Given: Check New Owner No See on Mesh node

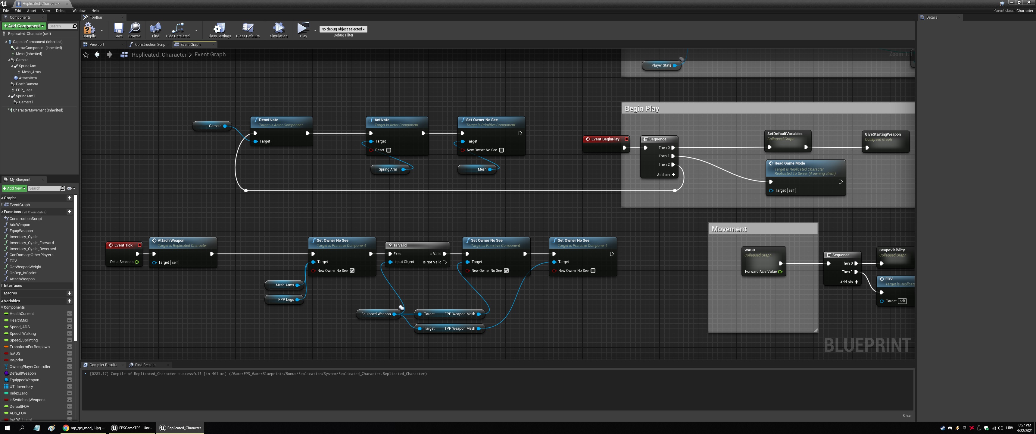Looking at the screenshot, I should [501, 150].
